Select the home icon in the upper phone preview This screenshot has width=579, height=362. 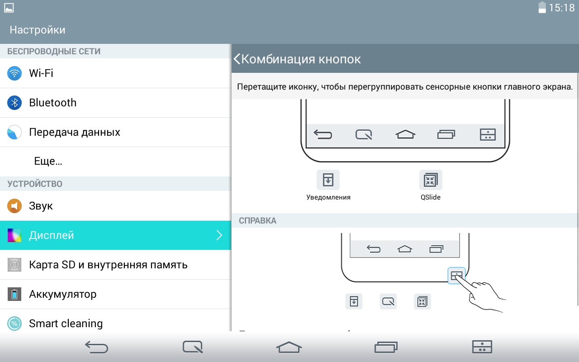coord(405,134)
